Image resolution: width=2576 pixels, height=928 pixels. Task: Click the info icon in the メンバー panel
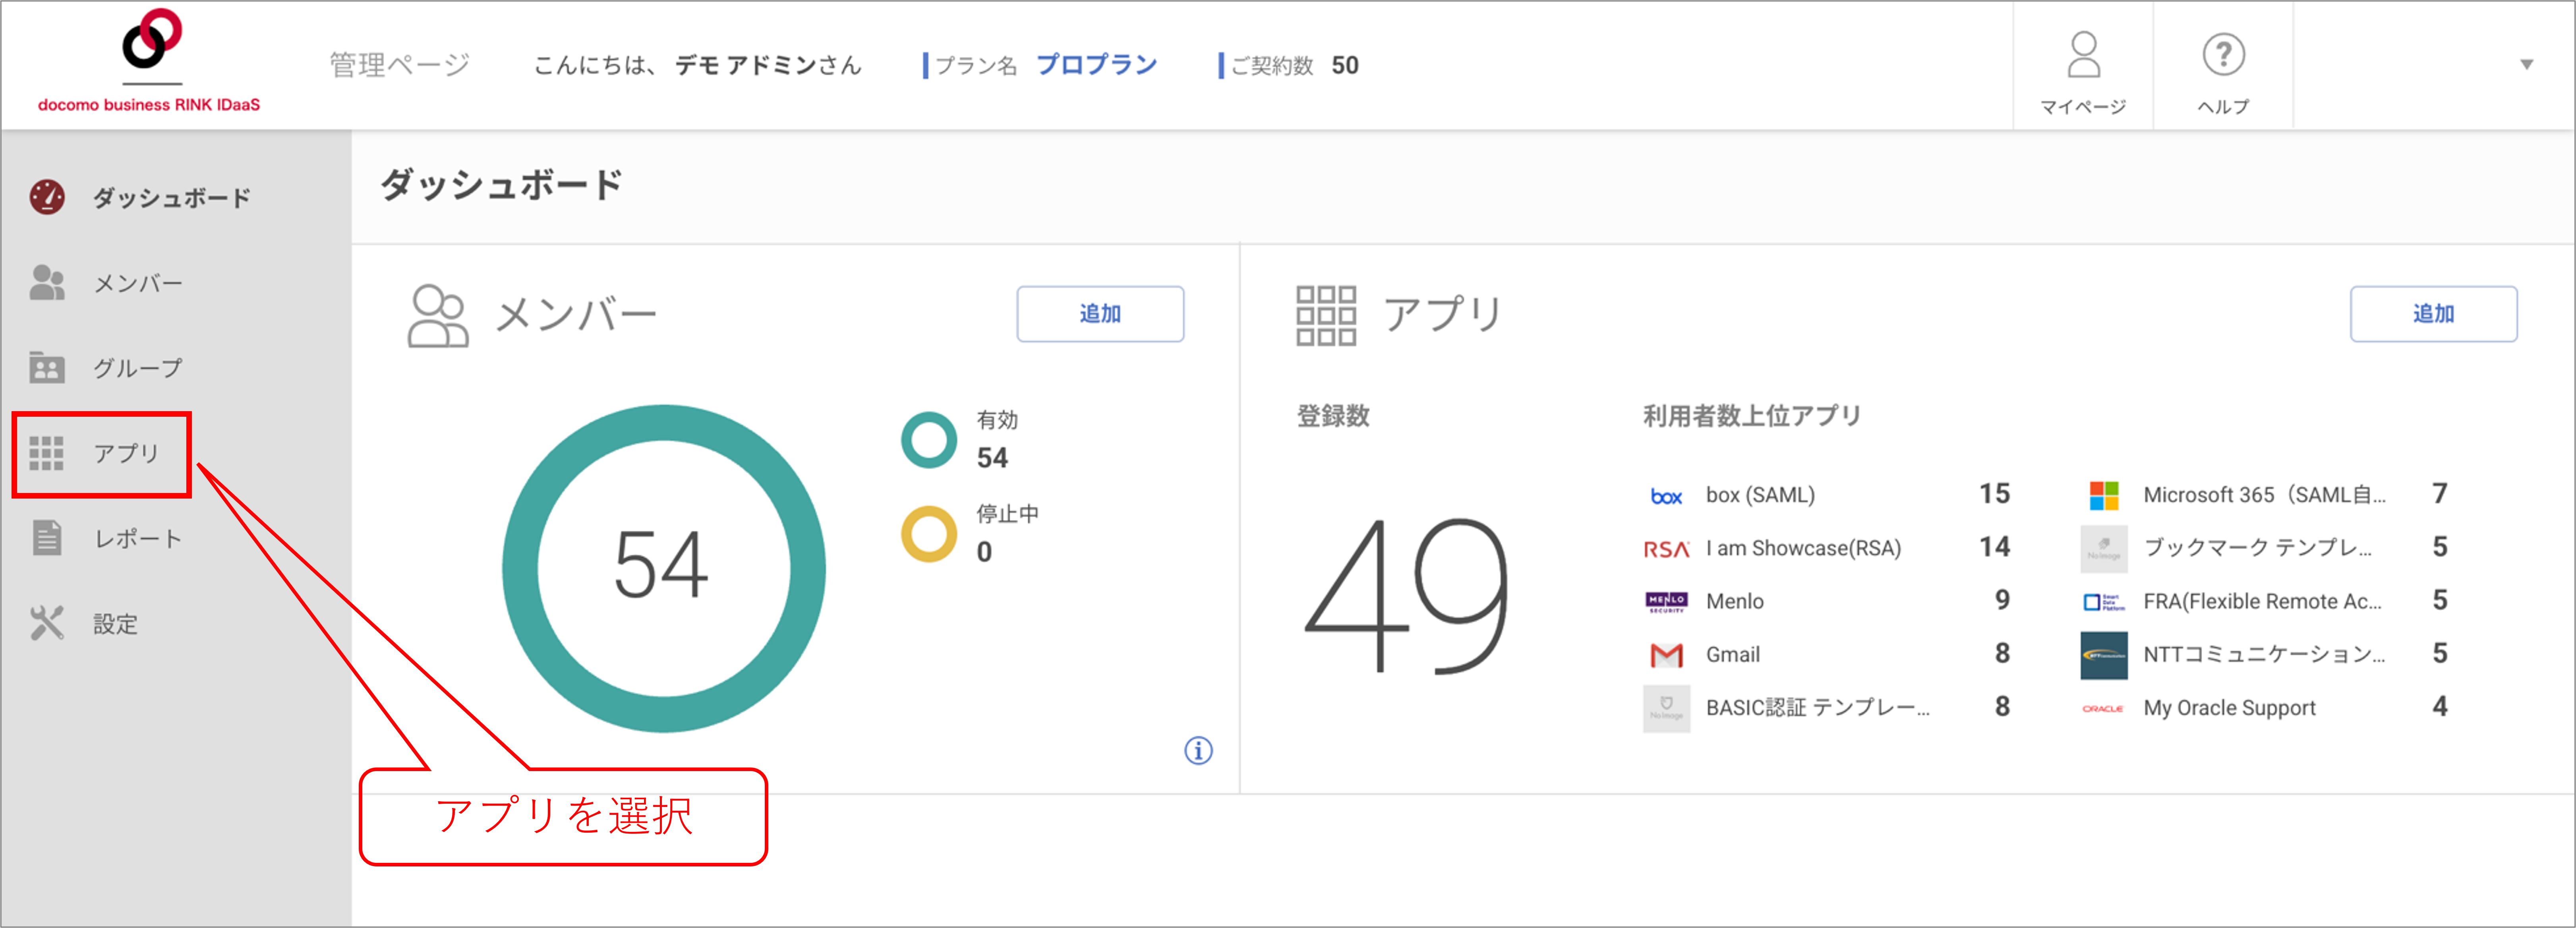[x=1198, y=750]
